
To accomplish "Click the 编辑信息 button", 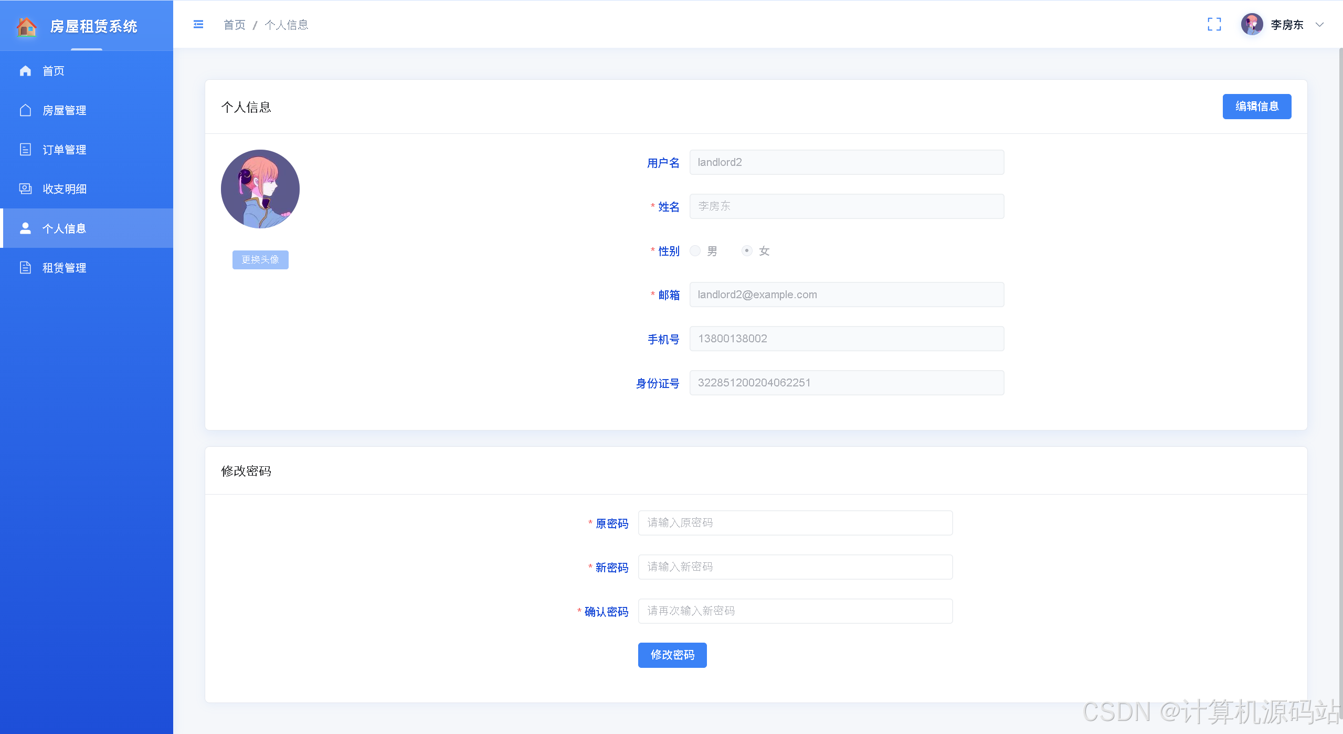I will 1256,107.
